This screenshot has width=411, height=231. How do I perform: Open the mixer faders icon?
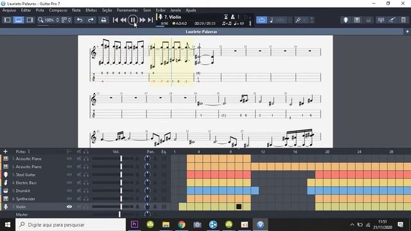tap(381, 20)
